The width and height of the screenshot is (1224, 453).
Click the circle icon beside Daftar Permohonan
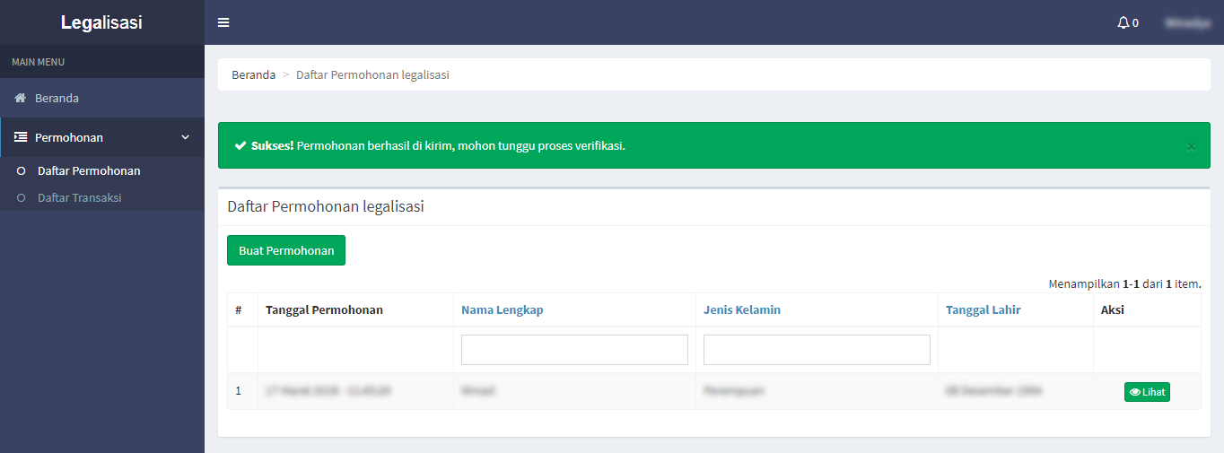tap(22, 170)
